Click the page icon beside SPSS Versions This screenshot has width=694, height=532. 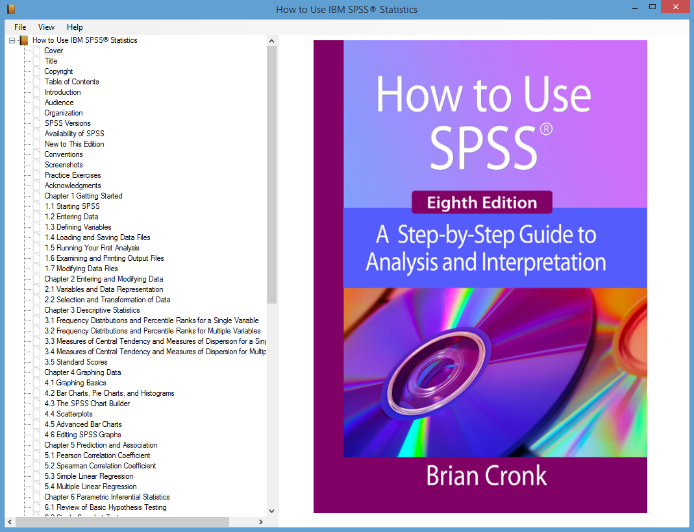(x=37, y=123)
